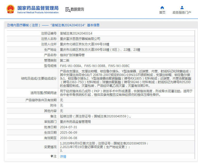Click effective date 2025-06-09

tap(68, 133)
